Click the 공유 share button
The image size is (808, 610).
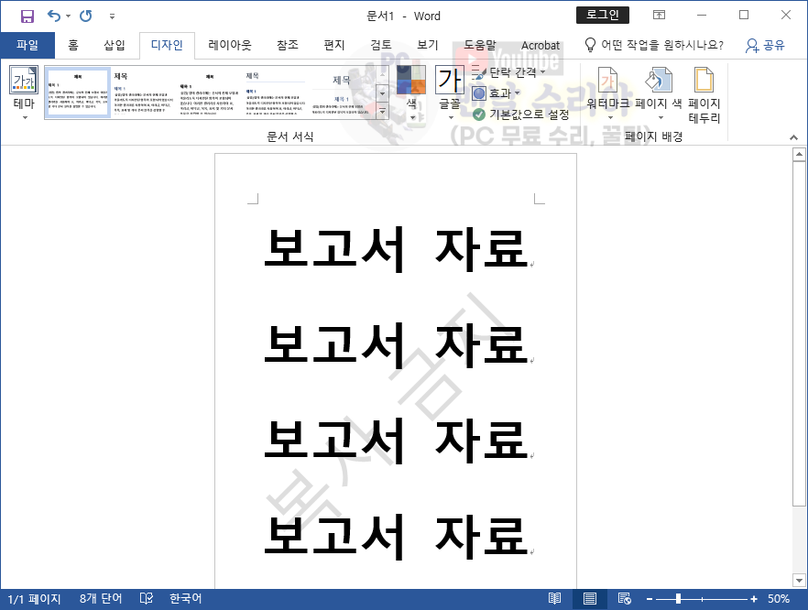click(765, 46)
